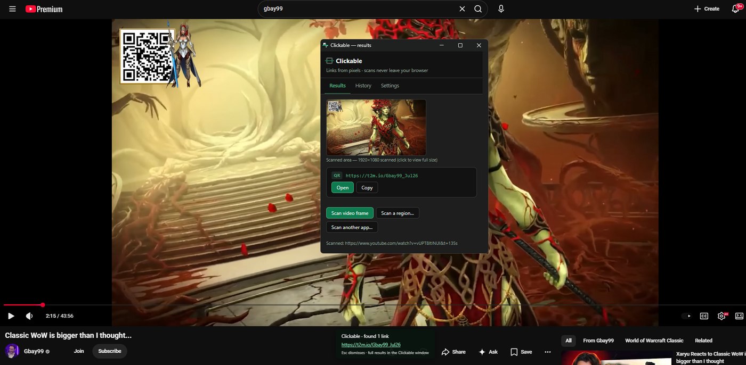
Task: Subscribe to the Gbay99 channel
Action: pyautogui.click(x=110, y=351)
